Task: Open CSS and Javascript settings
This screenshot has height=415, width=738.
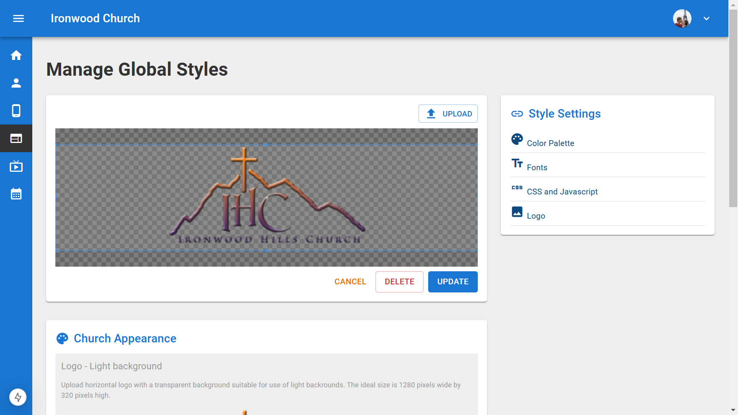Action: [x=562, y=191]
